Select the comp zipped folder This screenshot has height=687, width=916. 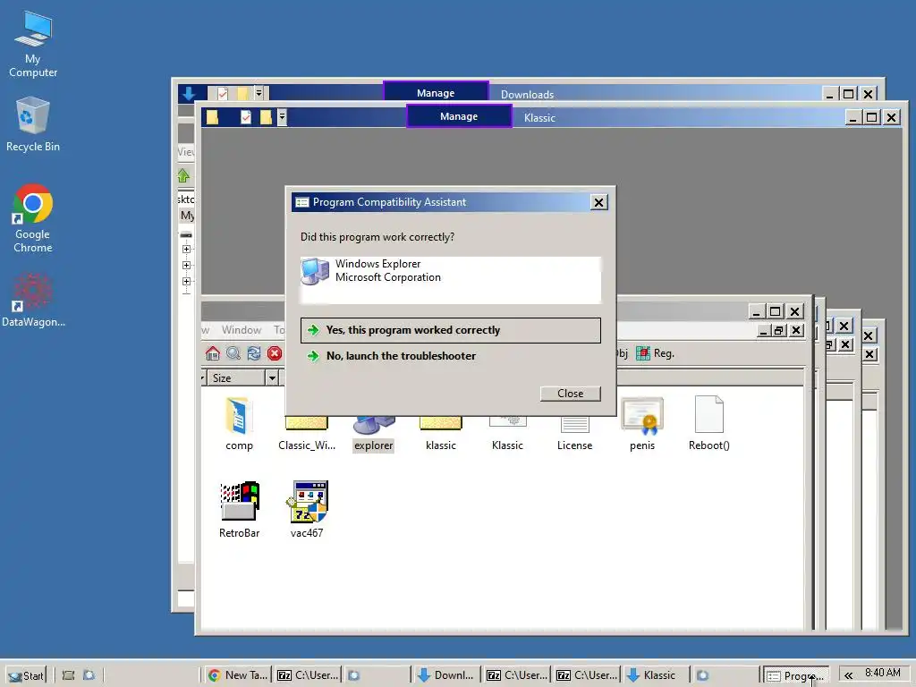click(x=239, y=424)
